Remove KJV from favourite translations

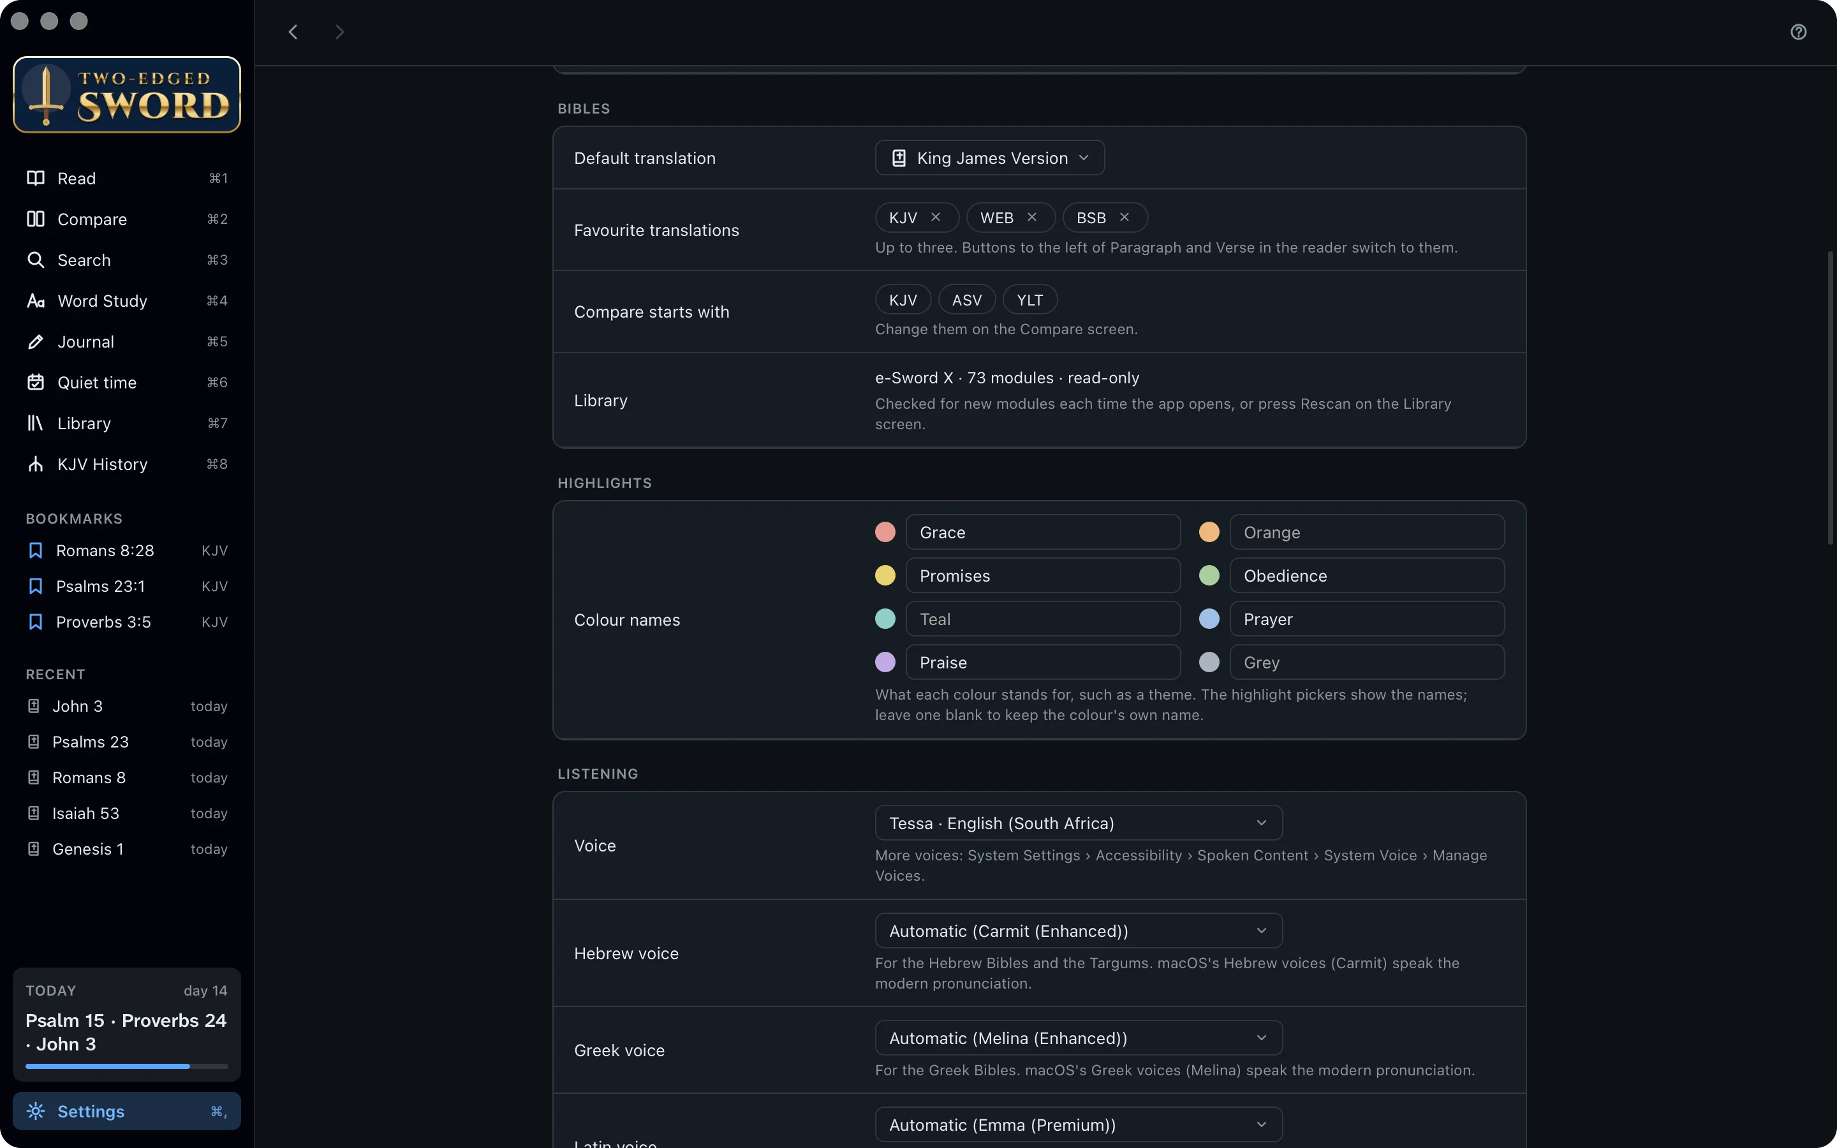coord(936,217)
